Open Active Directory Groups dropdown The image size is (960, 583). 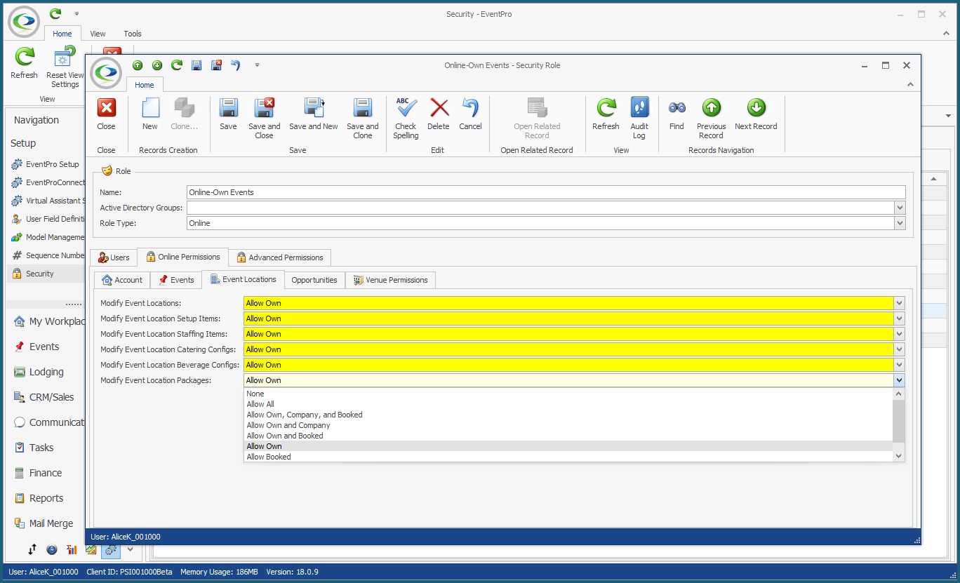coord(900,208)
